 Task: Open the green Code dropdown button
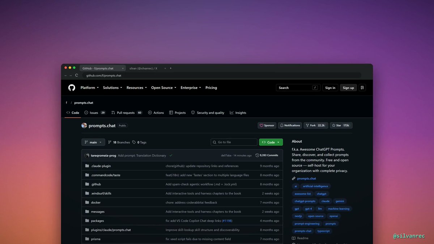click(x=271, y=142)
